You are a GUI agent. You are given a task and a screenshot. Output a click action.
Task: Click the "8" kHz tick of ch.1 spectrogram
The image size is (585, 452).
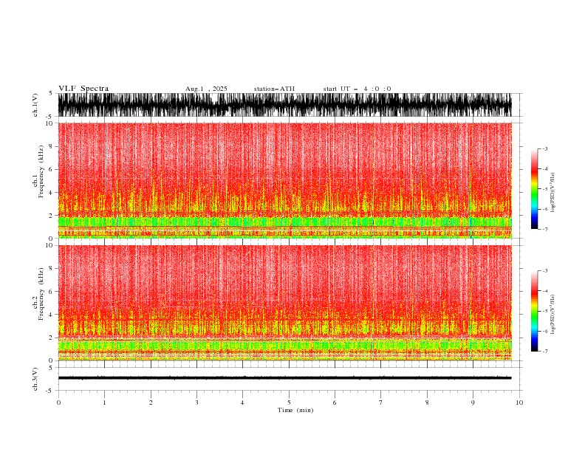coord(51,146)
